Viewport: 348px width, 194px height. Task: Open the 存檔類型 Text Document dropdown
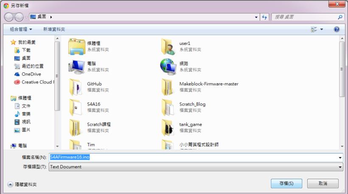tap(196, 167)
